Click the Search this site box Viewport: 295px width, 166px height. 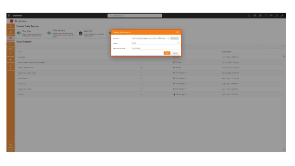[x=135, y=16]
